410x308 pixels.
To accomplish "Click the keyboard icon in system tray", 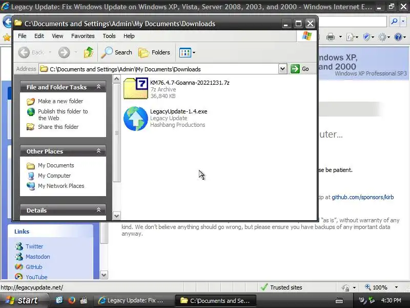I will click(x=339, y=300).
